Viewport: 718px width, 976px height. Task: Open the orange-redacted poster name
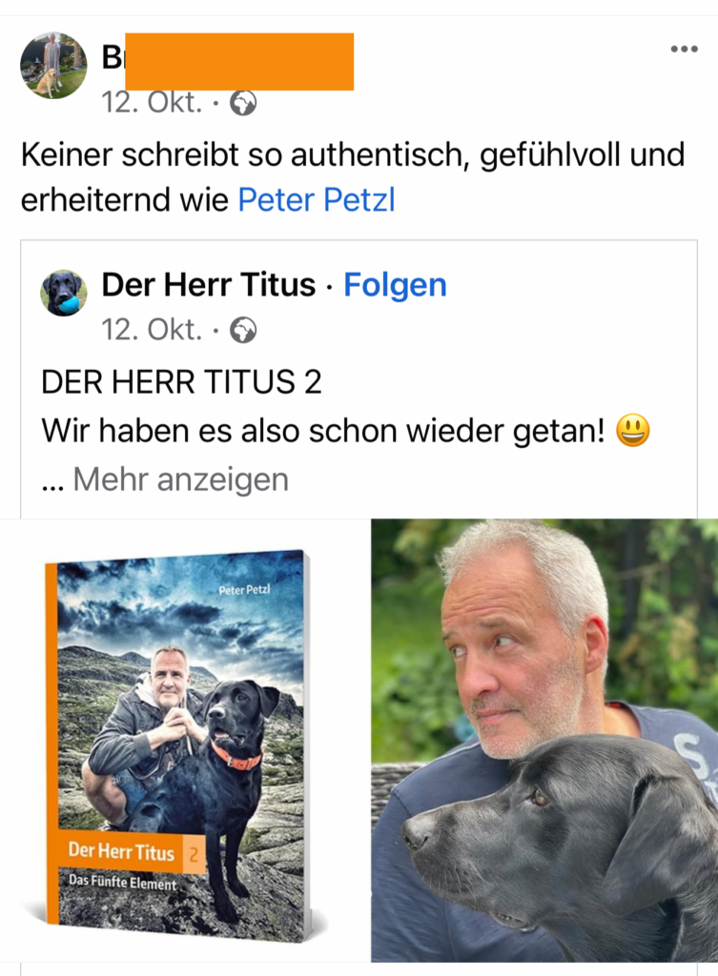click(x=228, y=61)
